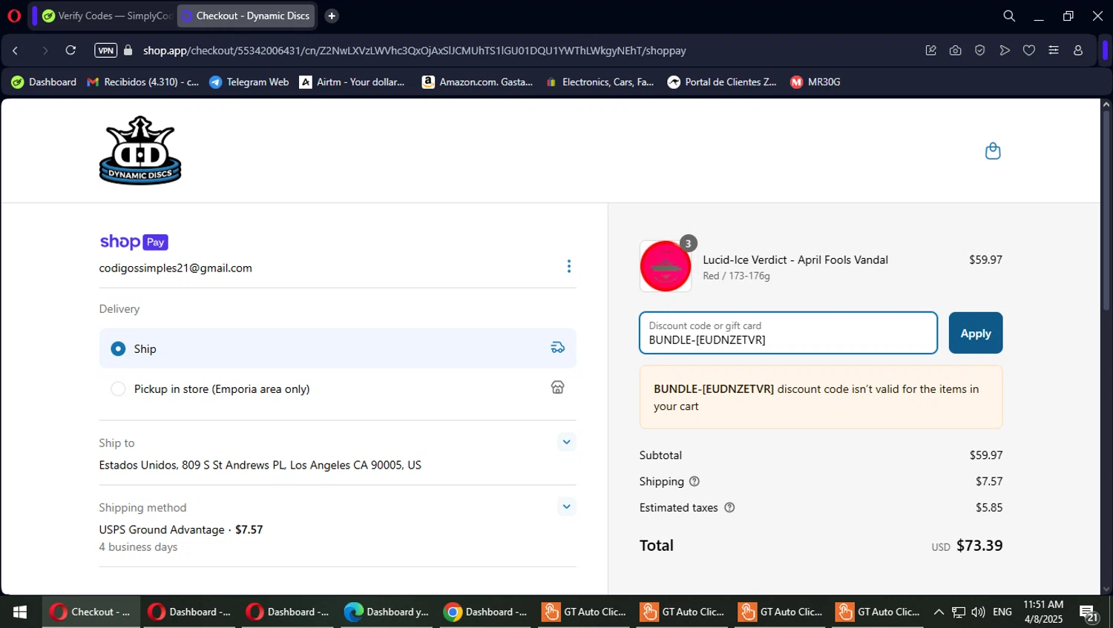This screenshot has height=628, width=1113.
Task: Open account options three-dot menu
Action: pos(569,266)
